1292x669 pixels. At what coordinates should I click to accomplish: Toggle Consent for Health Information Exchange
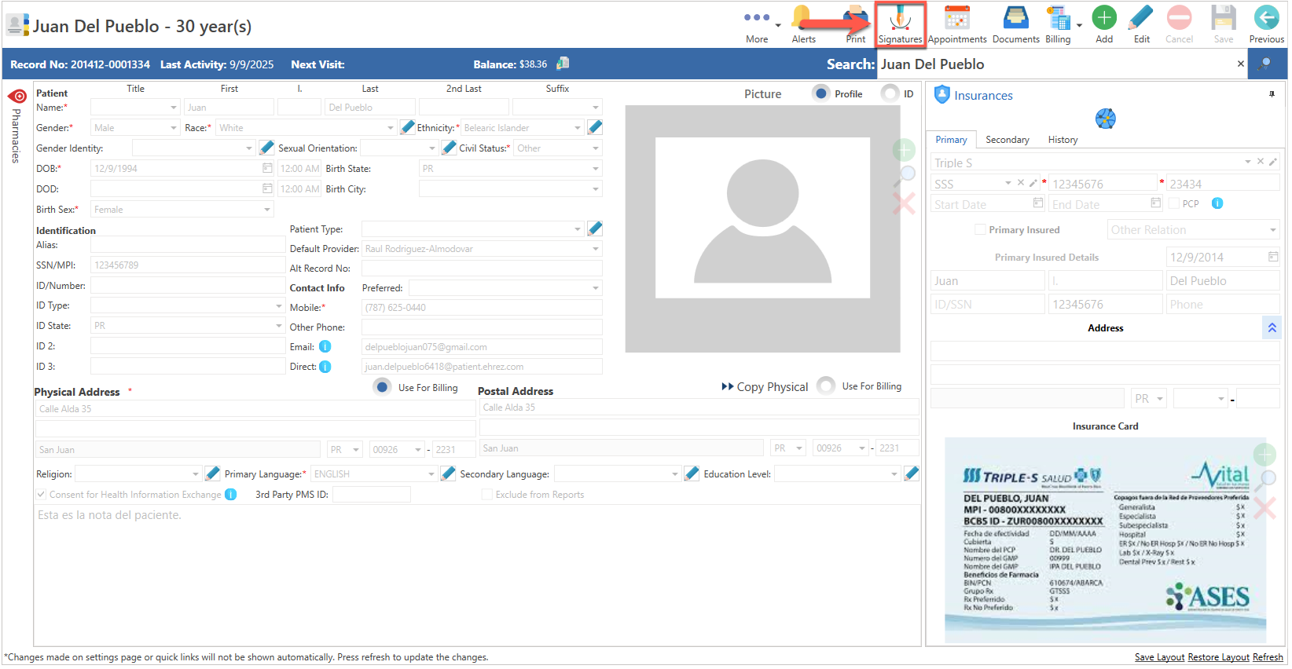click(42, 495)
